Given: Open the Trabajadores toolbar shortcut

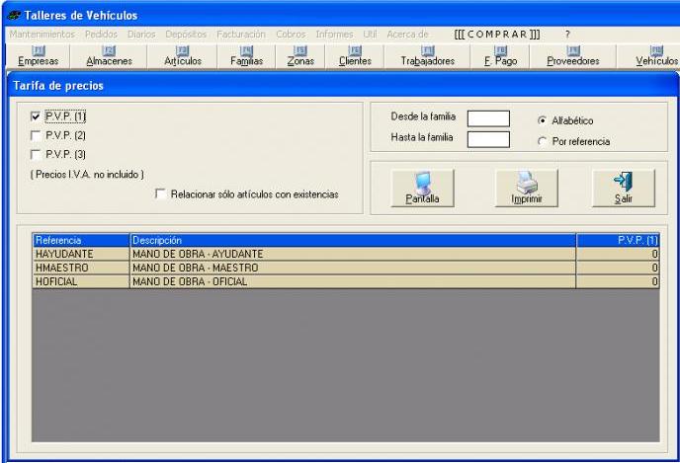Looking at the screenshot, I should coord(427,56).
